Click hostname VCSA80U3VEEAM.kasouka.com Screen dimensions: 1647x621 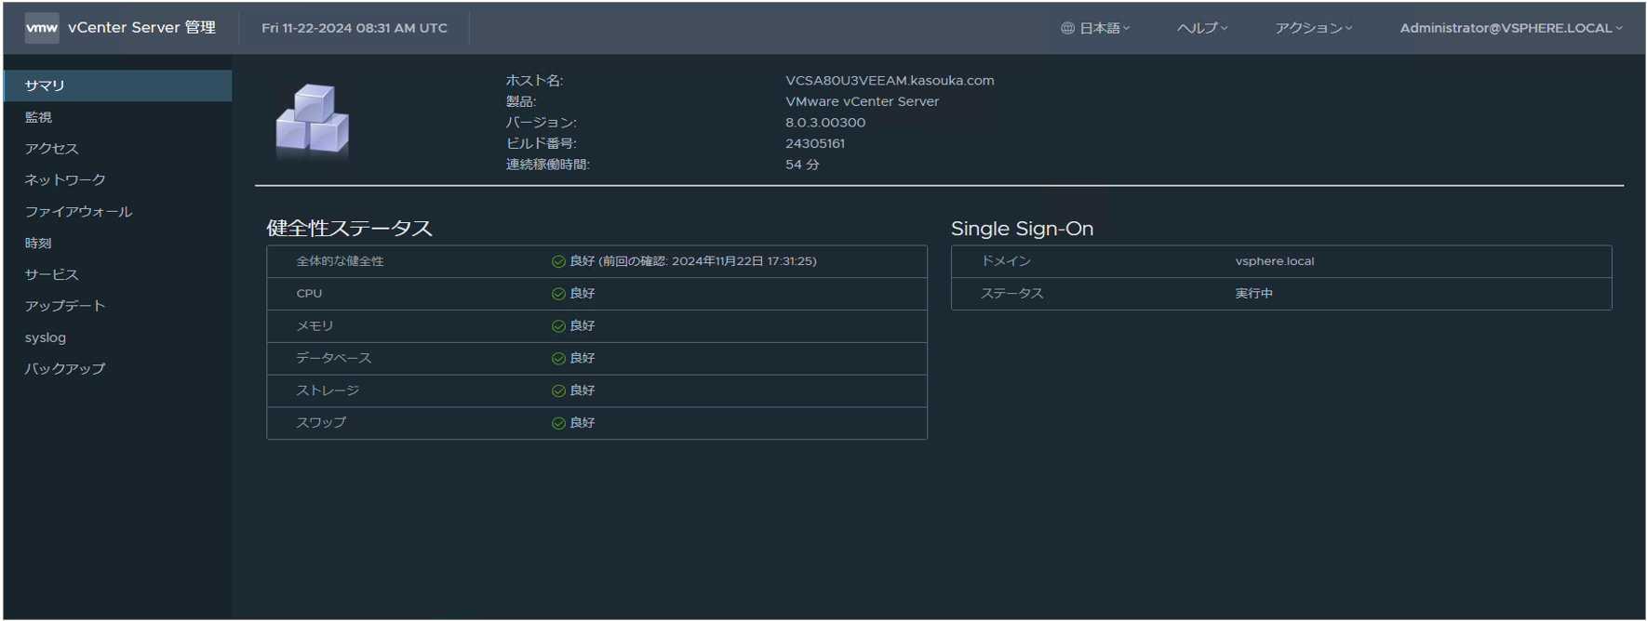coord(890,81)
